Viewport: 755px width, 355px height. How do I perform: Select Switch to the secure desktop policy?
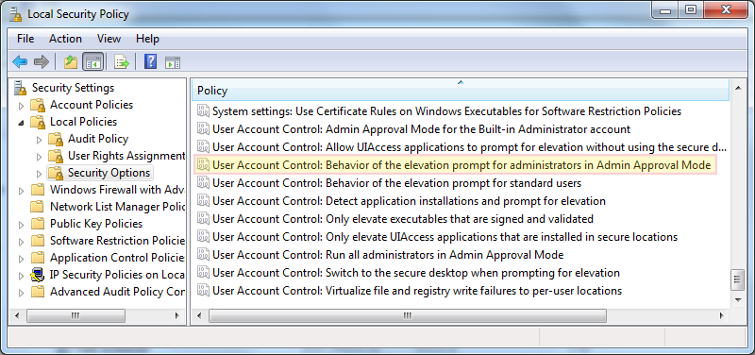tap(416, 273)
